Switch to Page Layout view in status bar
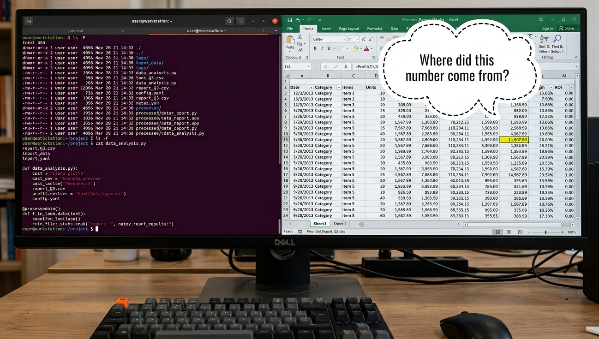The width and height of the screenshot is (599, 339). click(509, 232)
